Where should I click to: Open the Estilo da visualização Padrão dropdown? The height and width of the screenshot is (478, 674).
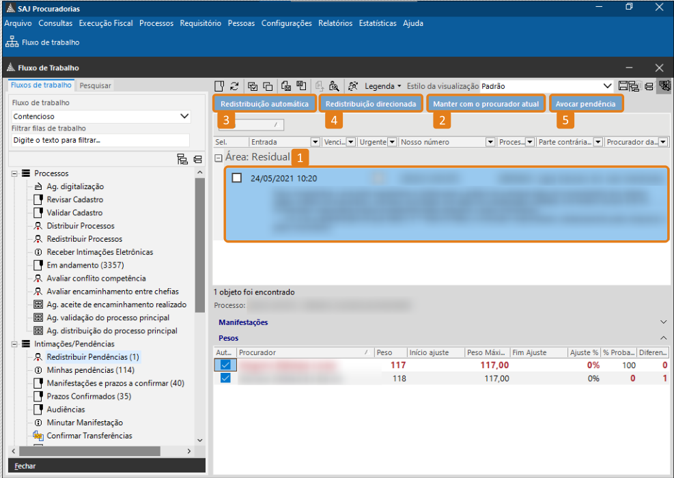click(606, 86)
